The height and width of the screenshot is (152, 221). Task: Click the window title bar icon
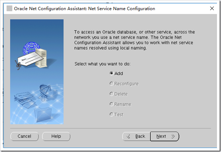[9, 8]
